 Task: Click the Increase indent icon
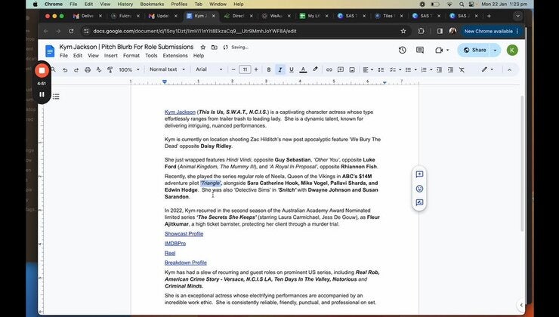point(451,69)
